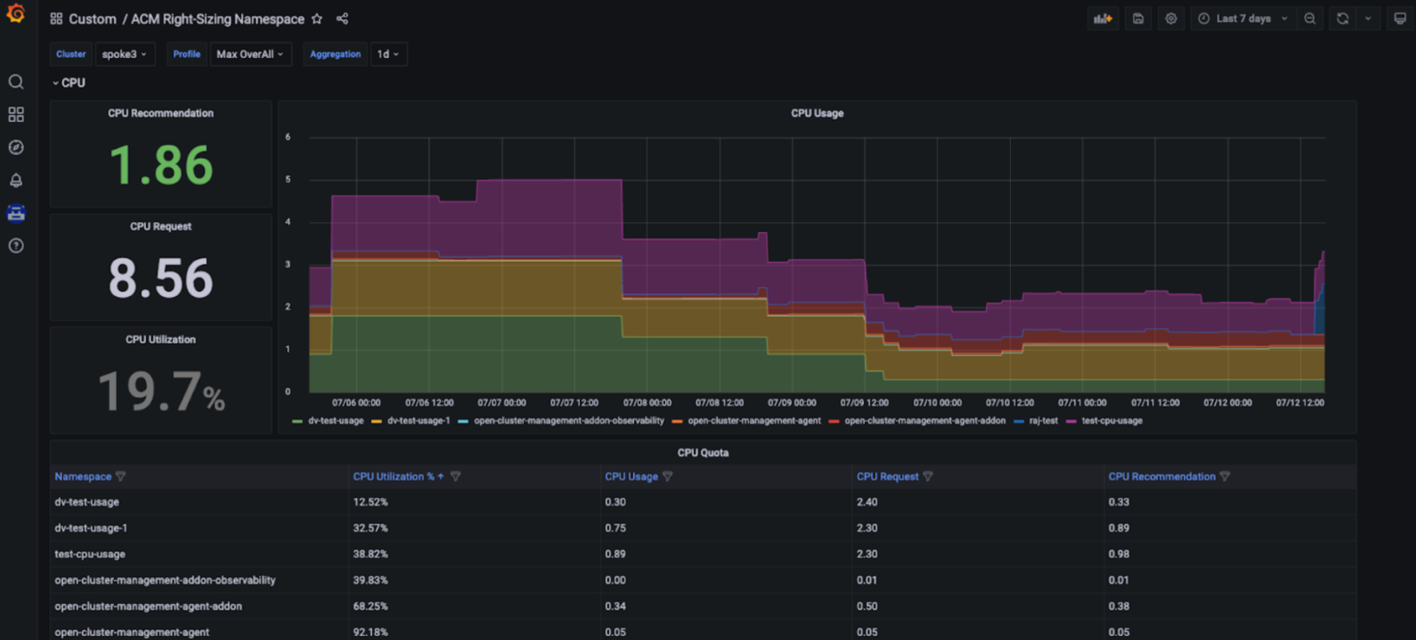Sort table by CPU Utilization % column
Image resolution: width=1416 pixels, height=640 pixels.
[x=393, y=477]
